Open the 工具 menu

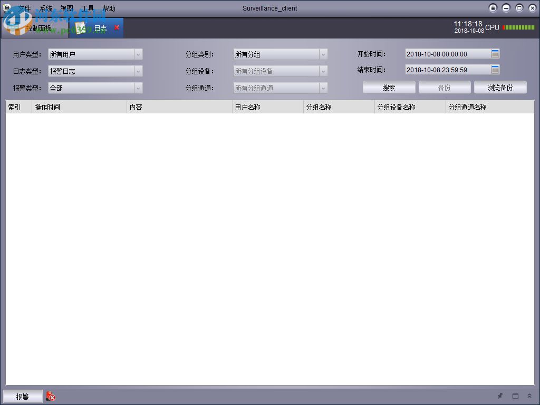[x=88, y=8]
